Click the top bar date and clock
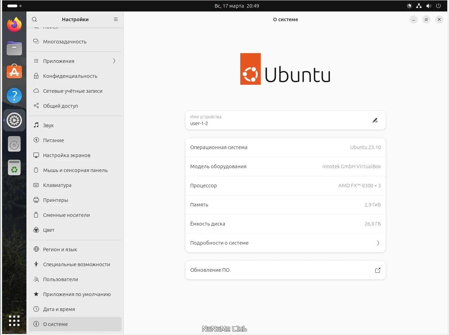 tap(237, 6)
